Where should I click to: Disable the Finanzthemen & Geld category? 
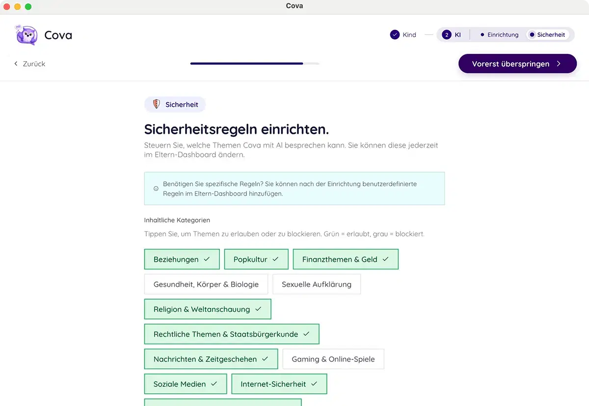(x=346, y=259)
